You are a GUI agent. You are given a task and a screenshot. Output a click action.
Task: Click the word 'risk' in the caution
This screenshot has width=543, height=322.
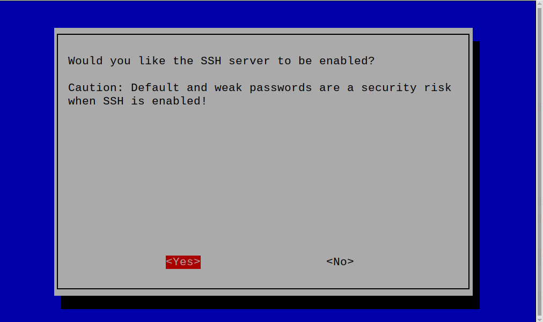(438, 88)
